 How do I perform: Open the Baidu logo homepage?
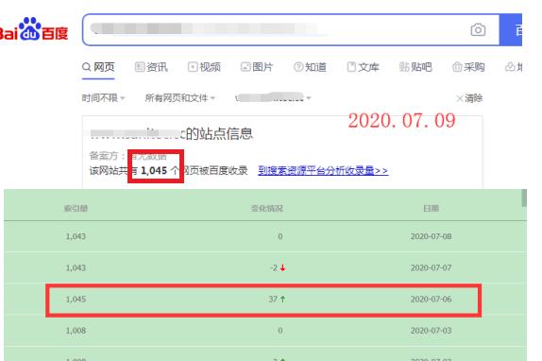click(34, 29)
